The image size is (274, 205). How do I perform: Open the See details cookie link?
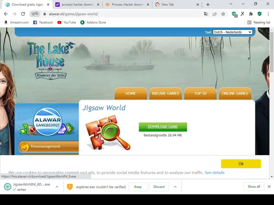[215, 173]
